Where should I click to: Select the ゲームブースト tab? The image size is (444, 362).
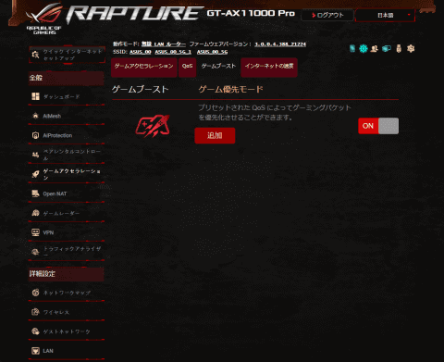218,66
